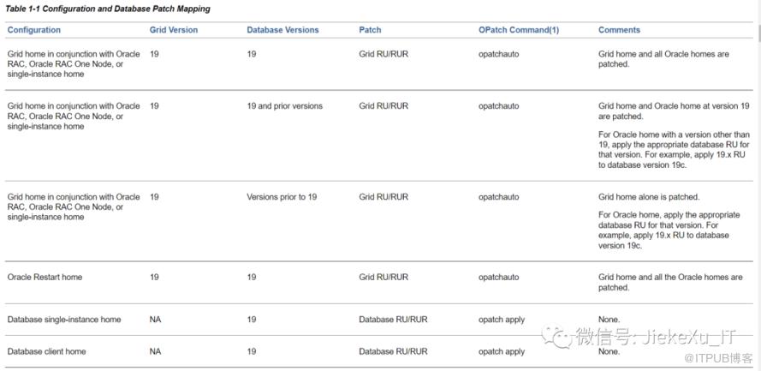Select the Database client home cell
This screenshot has width=761, height=371.
46,351
